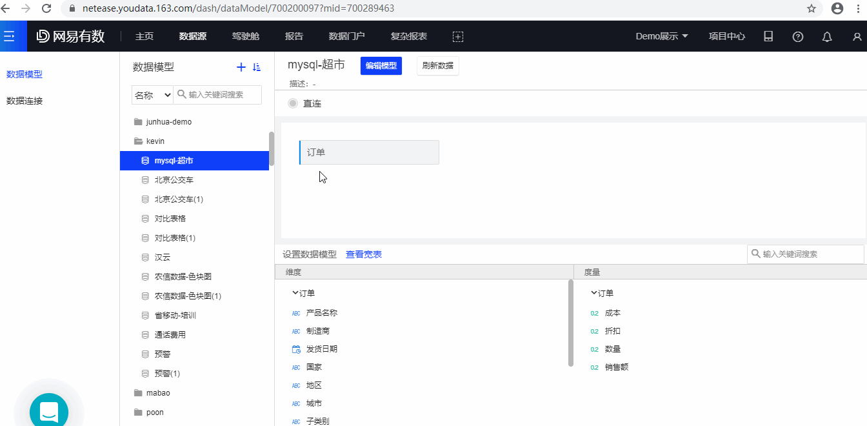Click the sort order icon in data model panel

tap(257, 67)
